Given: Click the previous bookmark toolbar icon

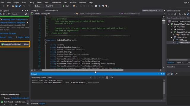Looking at the screenshot, I should (99, 6).
